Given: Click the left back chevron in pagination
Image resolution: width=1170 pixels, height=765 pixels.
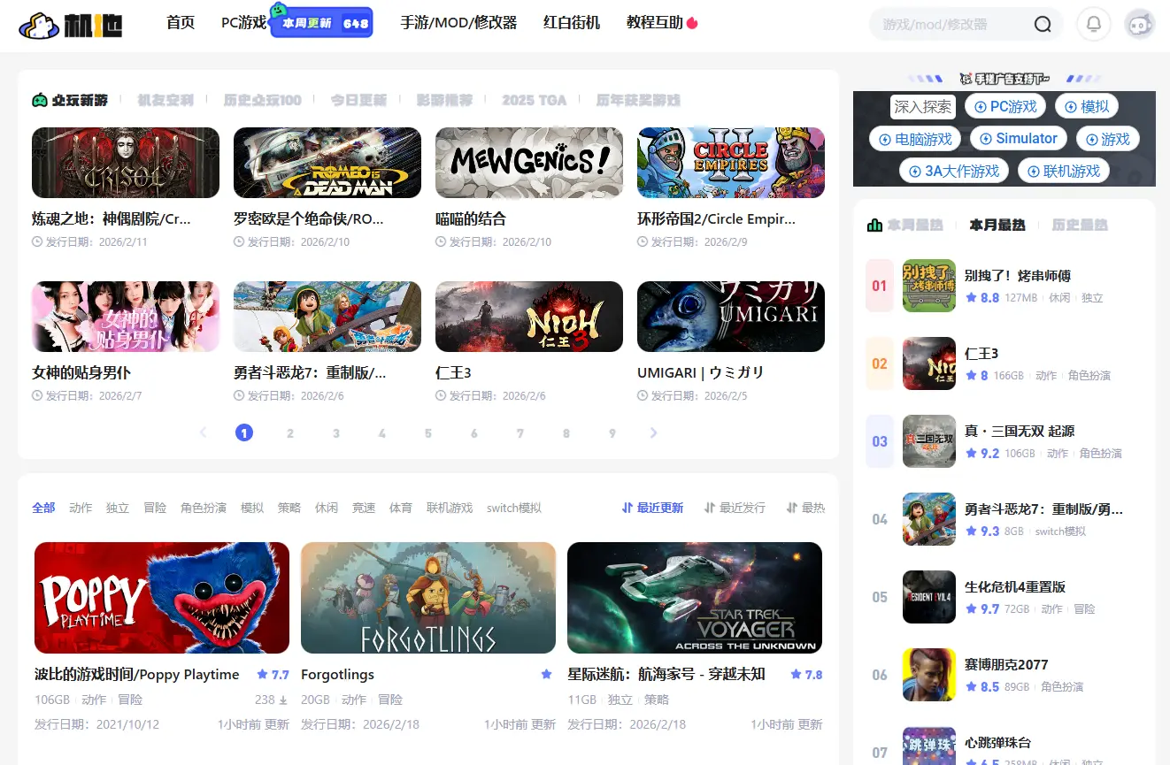Looking at the screenshot, I should pyautogui.click(x=203, y=432).
